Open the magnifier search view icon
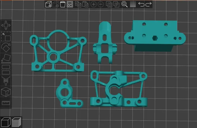 click(x=124, y=4)
